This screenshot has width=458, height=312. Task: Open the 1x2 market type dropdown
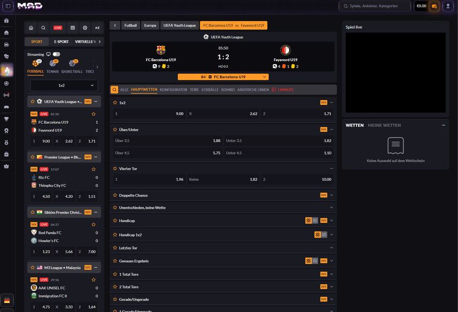click(x=64, y=85)
